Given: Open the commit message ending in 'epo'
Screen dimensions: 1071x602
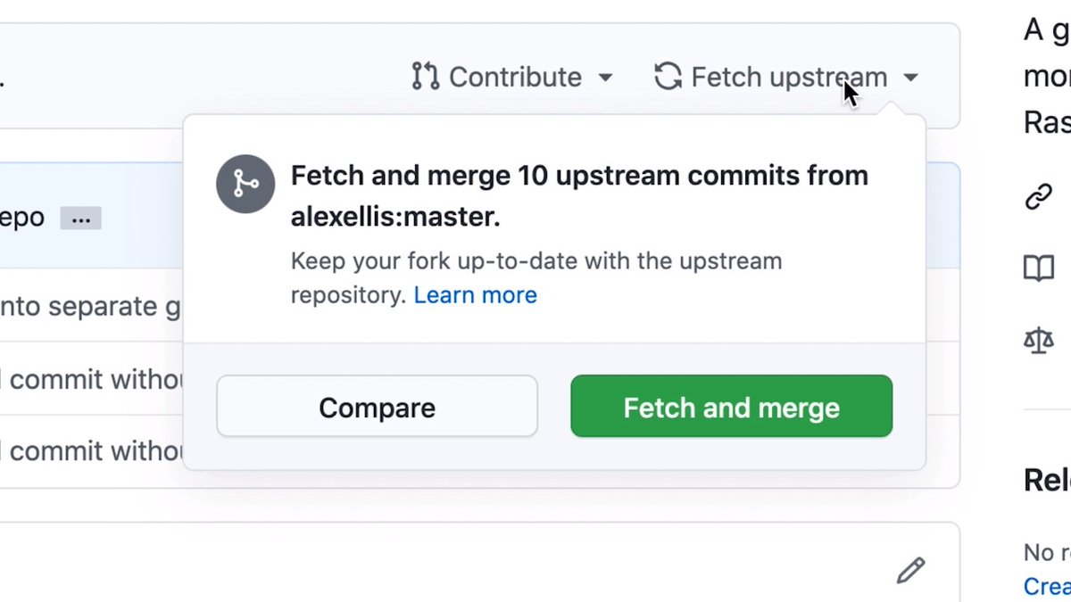Looking at the screenshot, I should (x=22, y=217).
